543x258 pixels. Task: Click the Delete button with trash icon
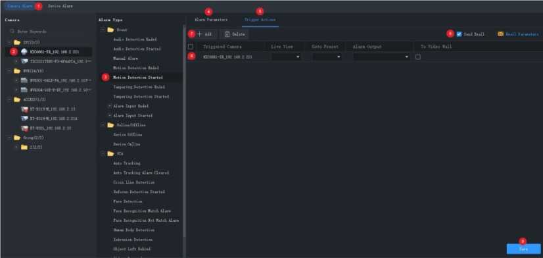tap(235, 34)
